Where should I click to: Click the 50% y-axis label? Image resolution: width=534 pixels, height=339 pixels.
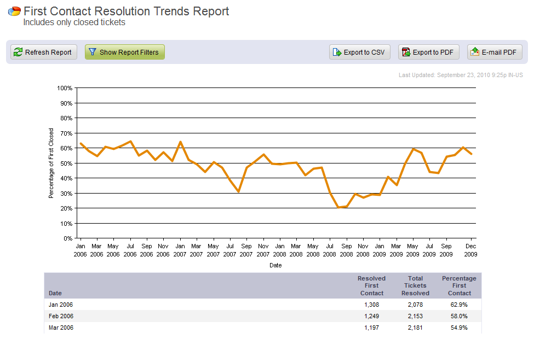66,163
